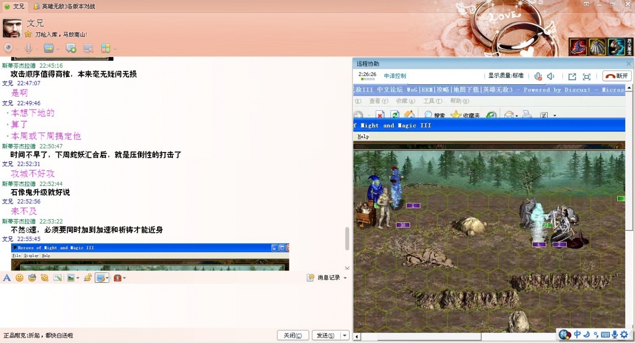
Task: Send a window shake nudge
Action: pyautogui.click(x=45, y=278)
